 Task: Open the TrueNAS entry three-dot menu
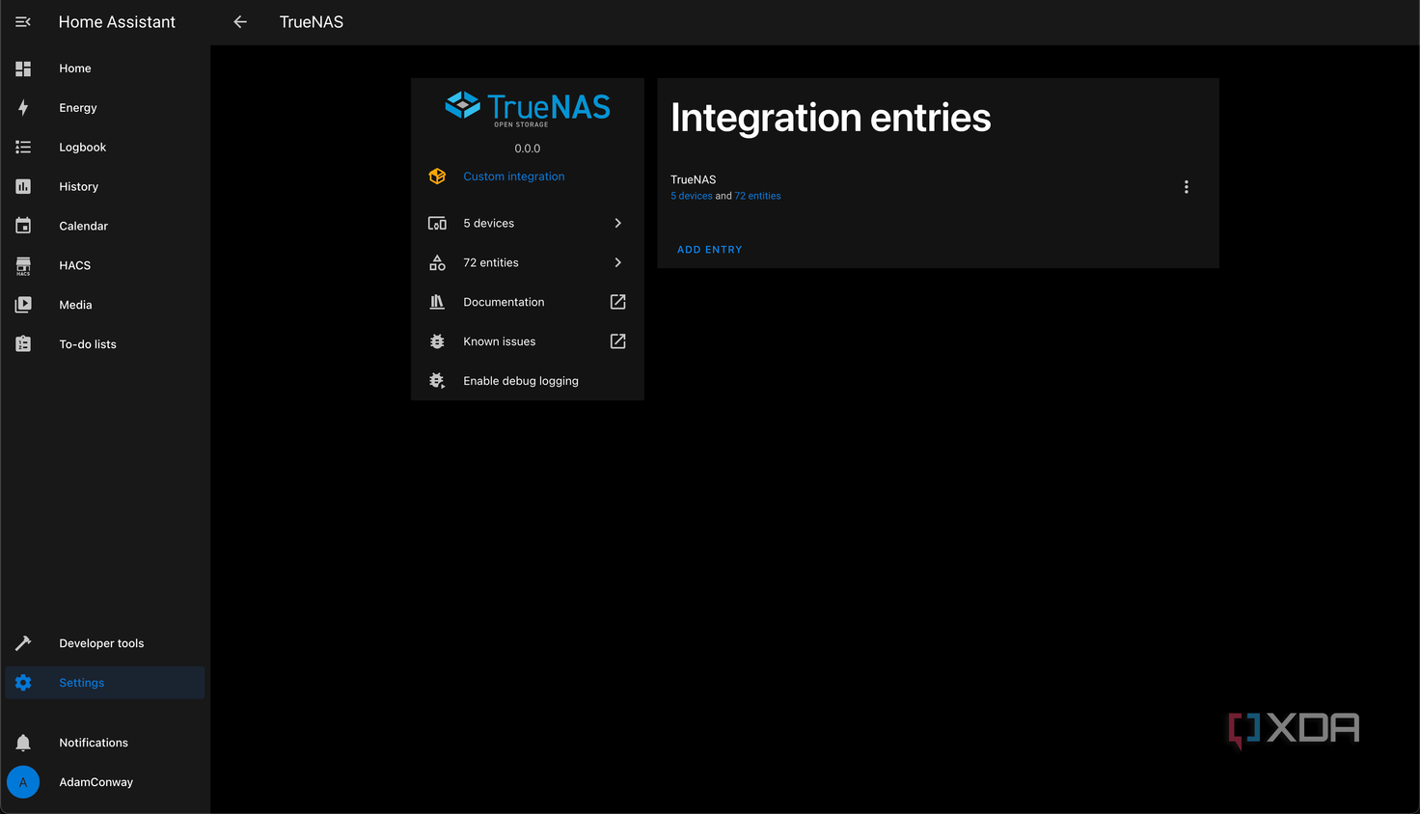(x=1187, y=187)
